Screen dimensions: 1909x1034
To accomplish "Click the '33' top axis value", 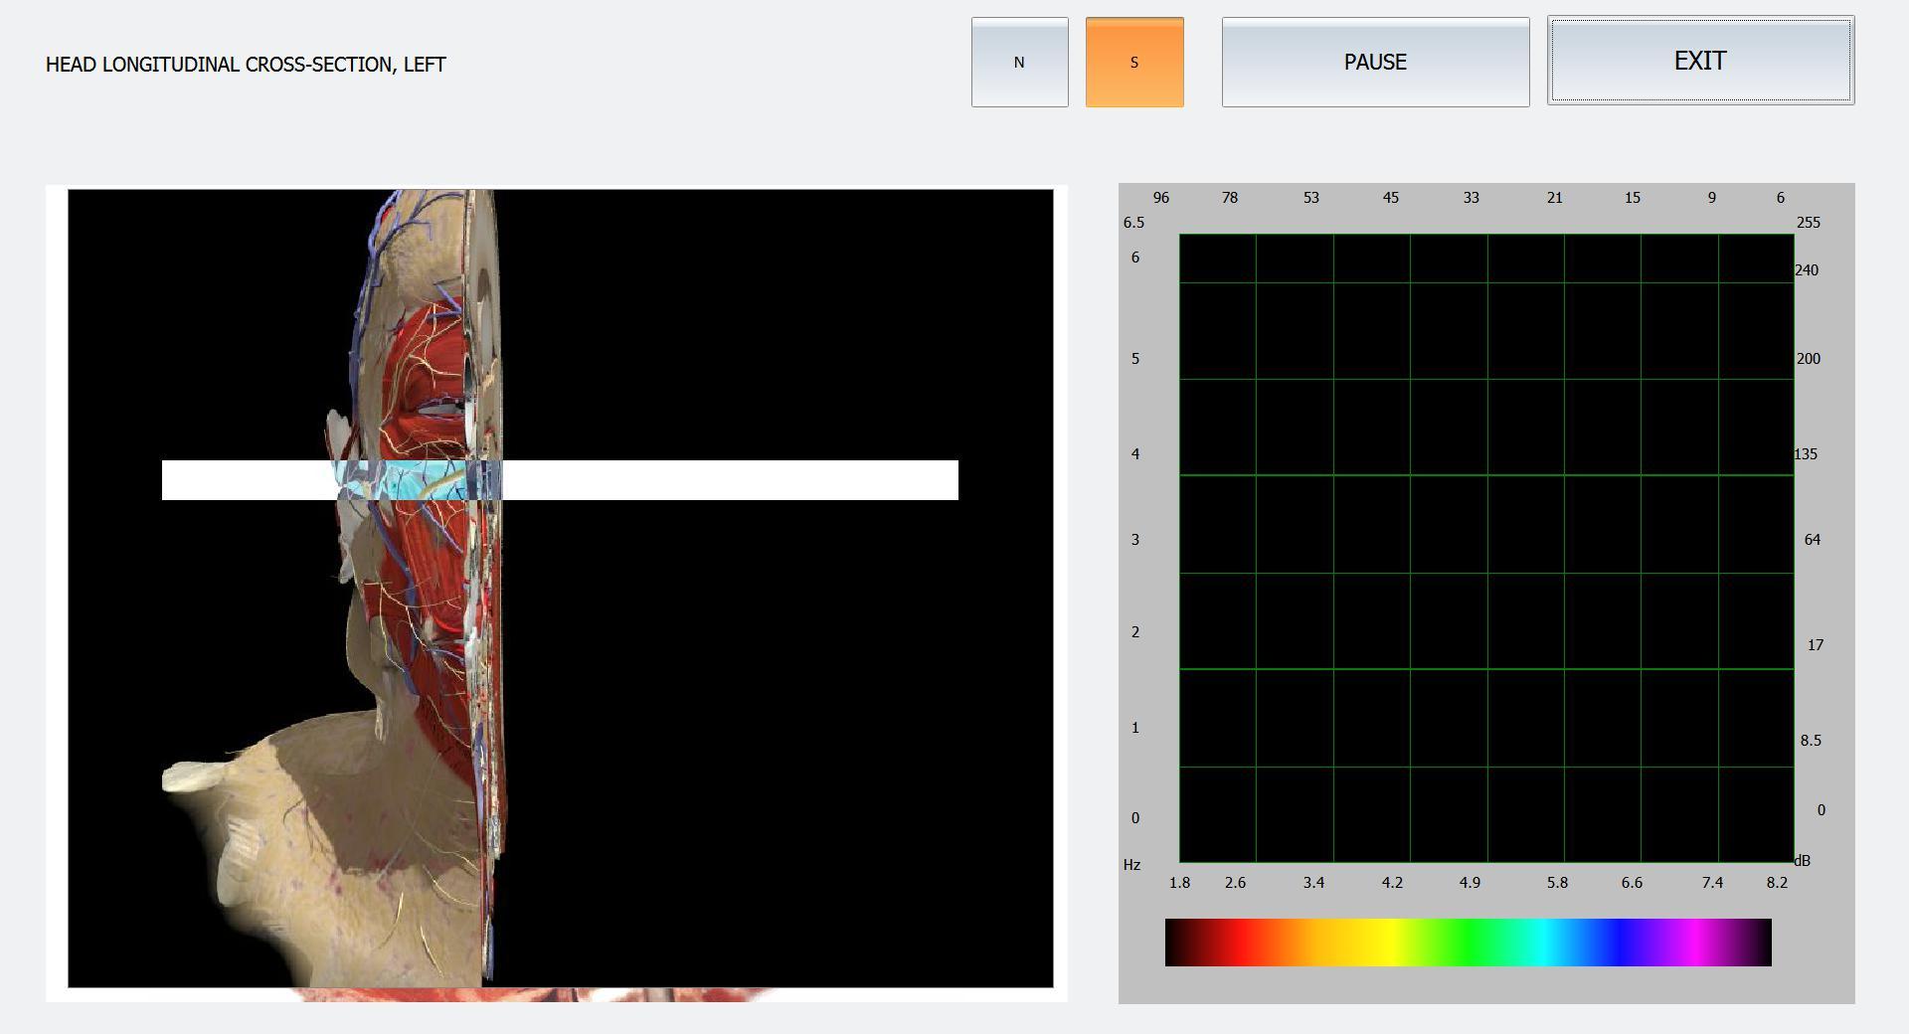I will pyautogui.click(x=1471, y=198).
